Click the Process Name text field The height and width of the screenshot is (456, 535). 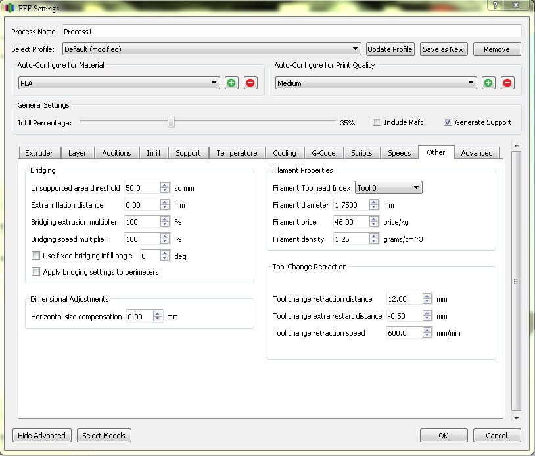point(291,31)
